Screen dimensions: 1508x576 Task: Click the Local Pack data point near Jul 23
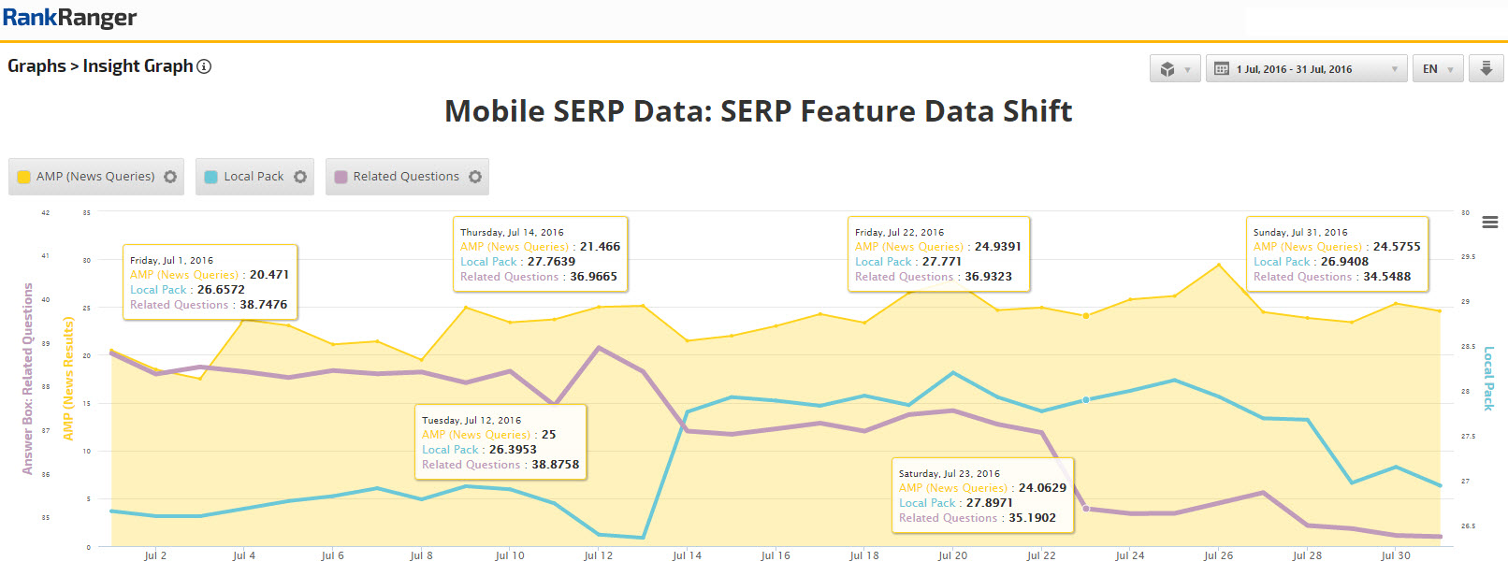click(1086, 400)
